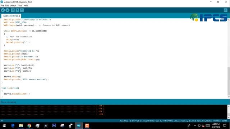Click the orange Camtasia taskbar icon
The image size is (230, 129).
coord(87,126)
